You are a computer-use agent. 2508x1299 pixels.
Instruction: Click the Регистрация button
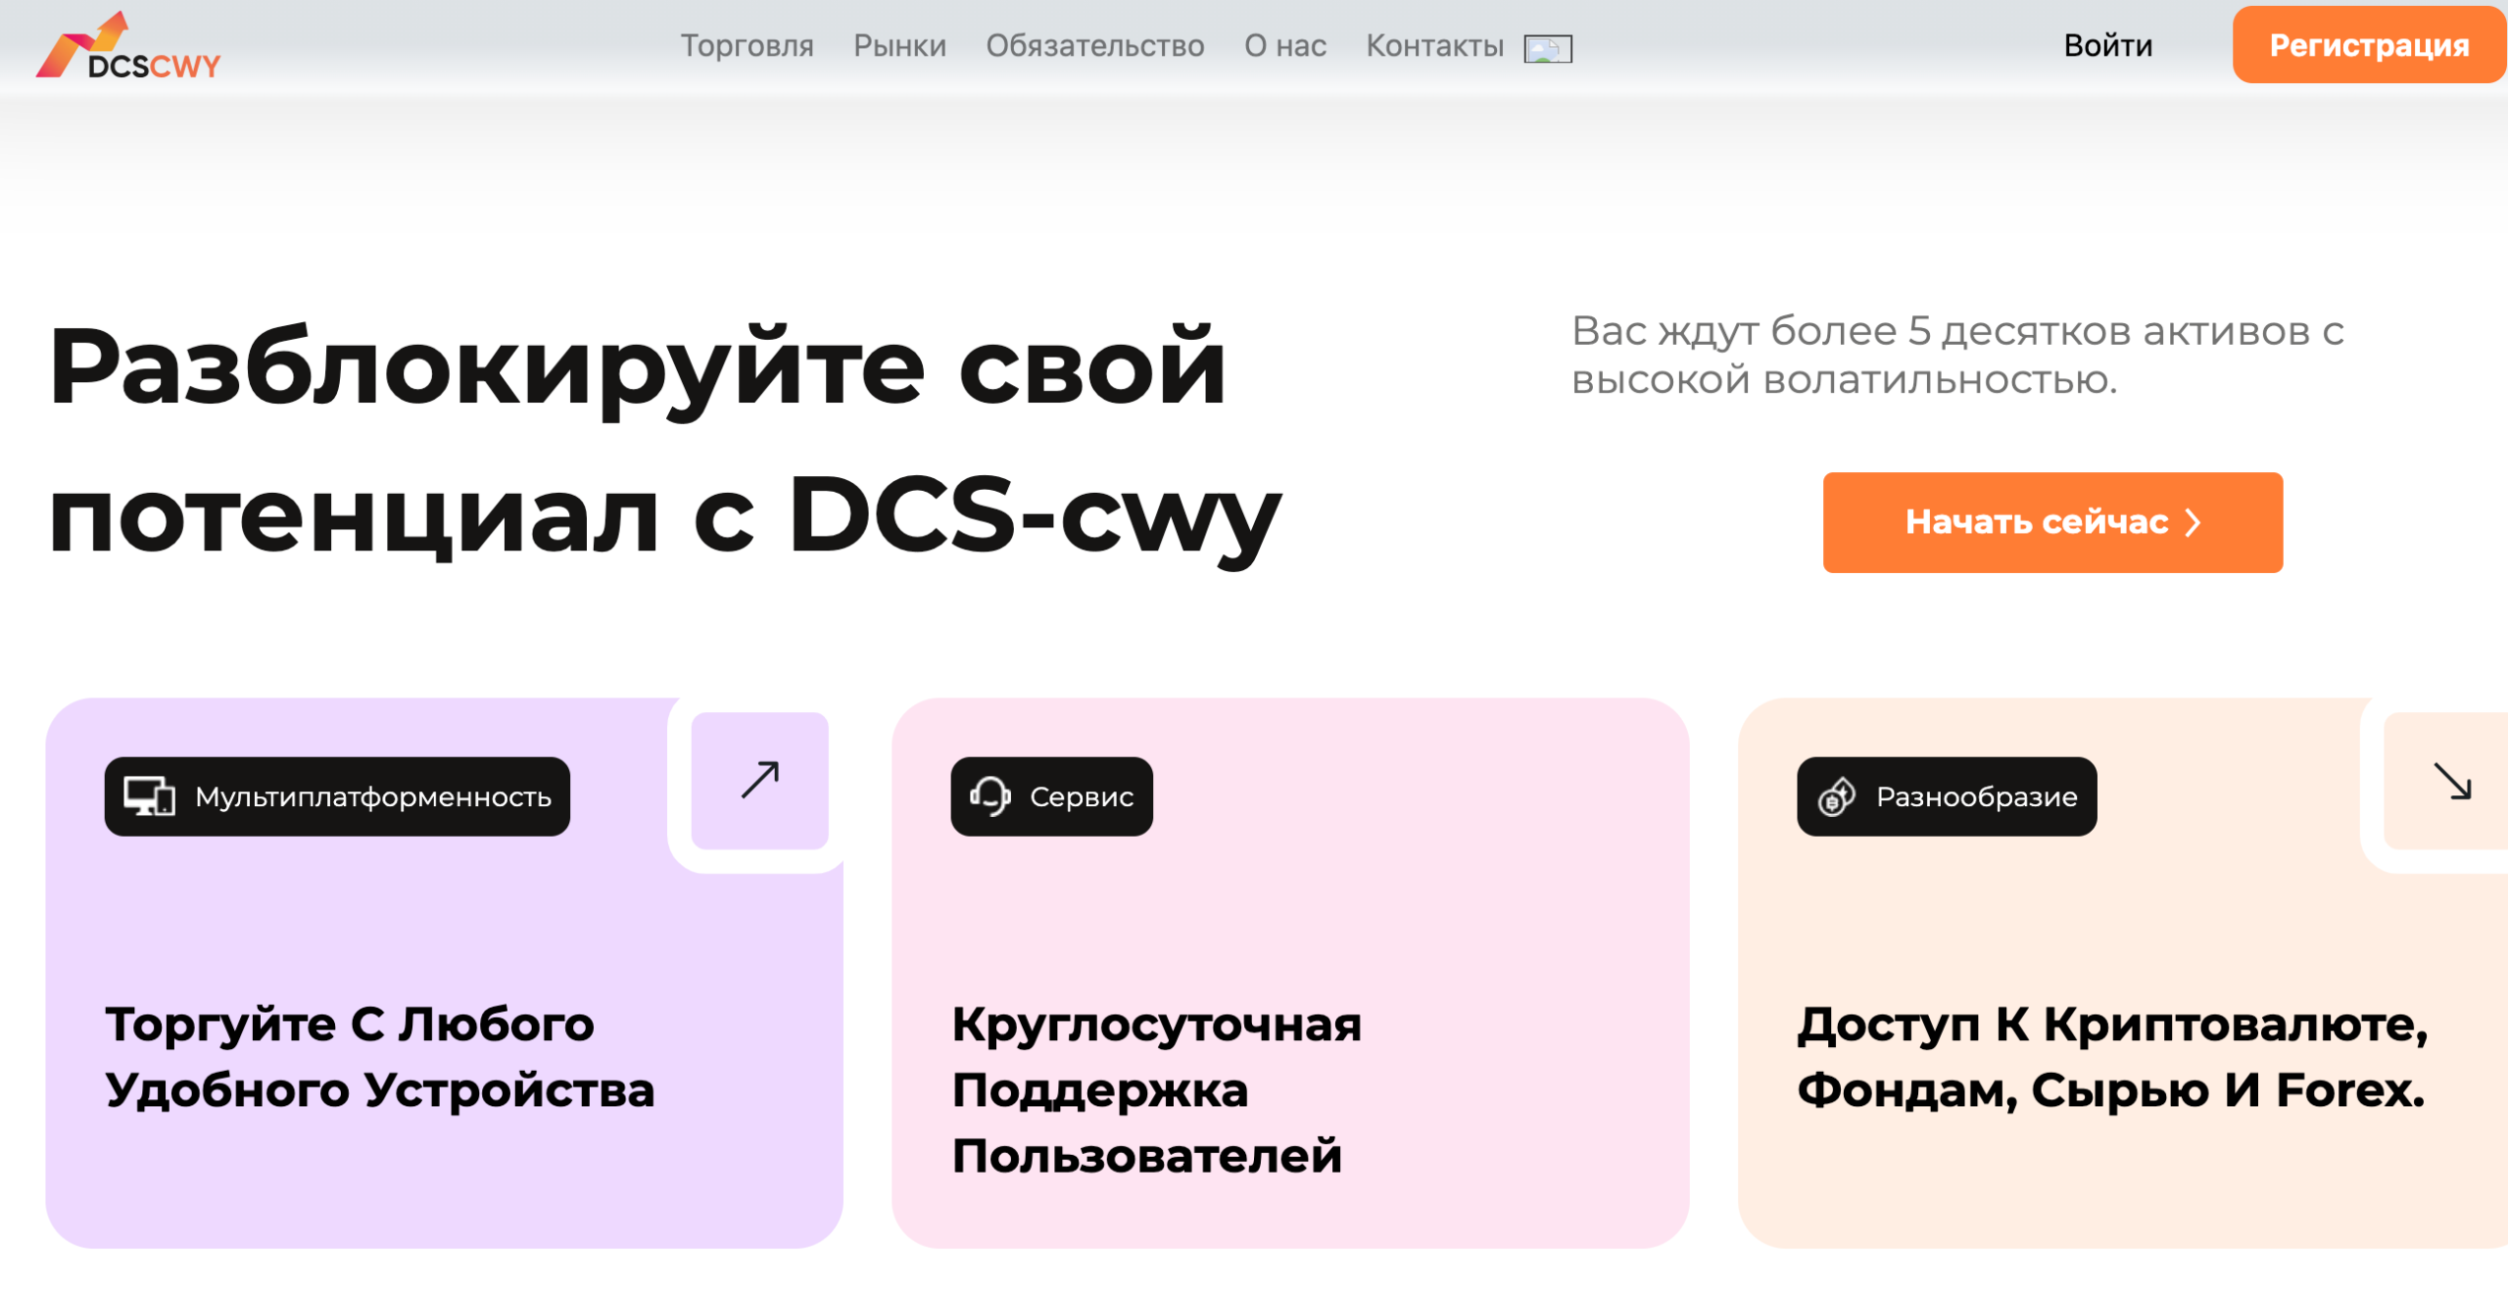tap(2368, 45)
